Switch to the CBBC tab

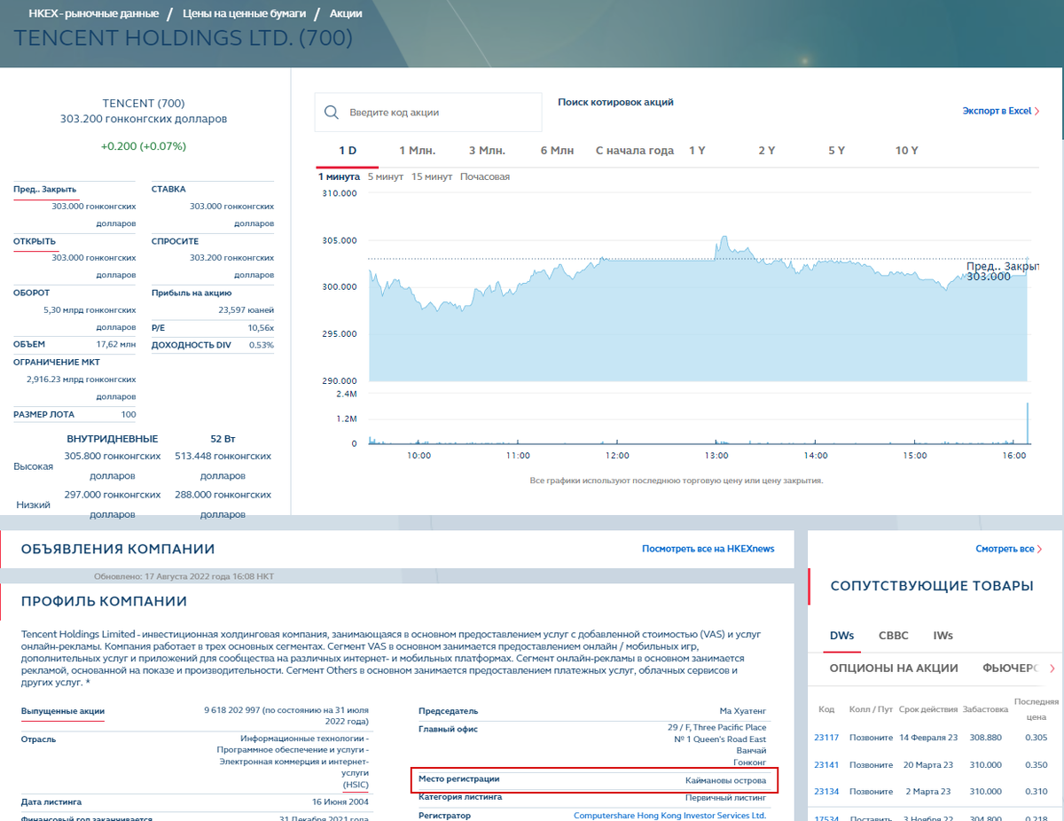pyautogui.click(x=893, y=636)
